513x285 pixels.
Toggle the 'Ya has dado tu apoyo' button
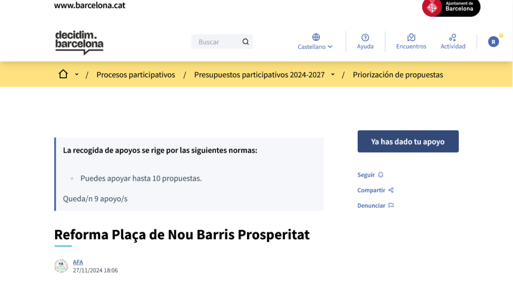tap(408, 141)
